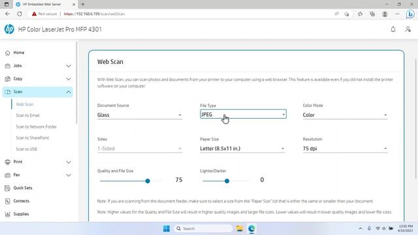Click the page vertical scrollbar
Viewport: 418px width, 235px height.
(416, 119)
